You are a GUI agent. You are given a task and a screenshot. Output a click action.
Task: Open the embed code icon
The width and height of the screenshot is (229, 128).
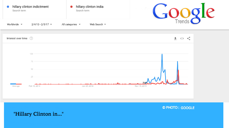(182, 39)
